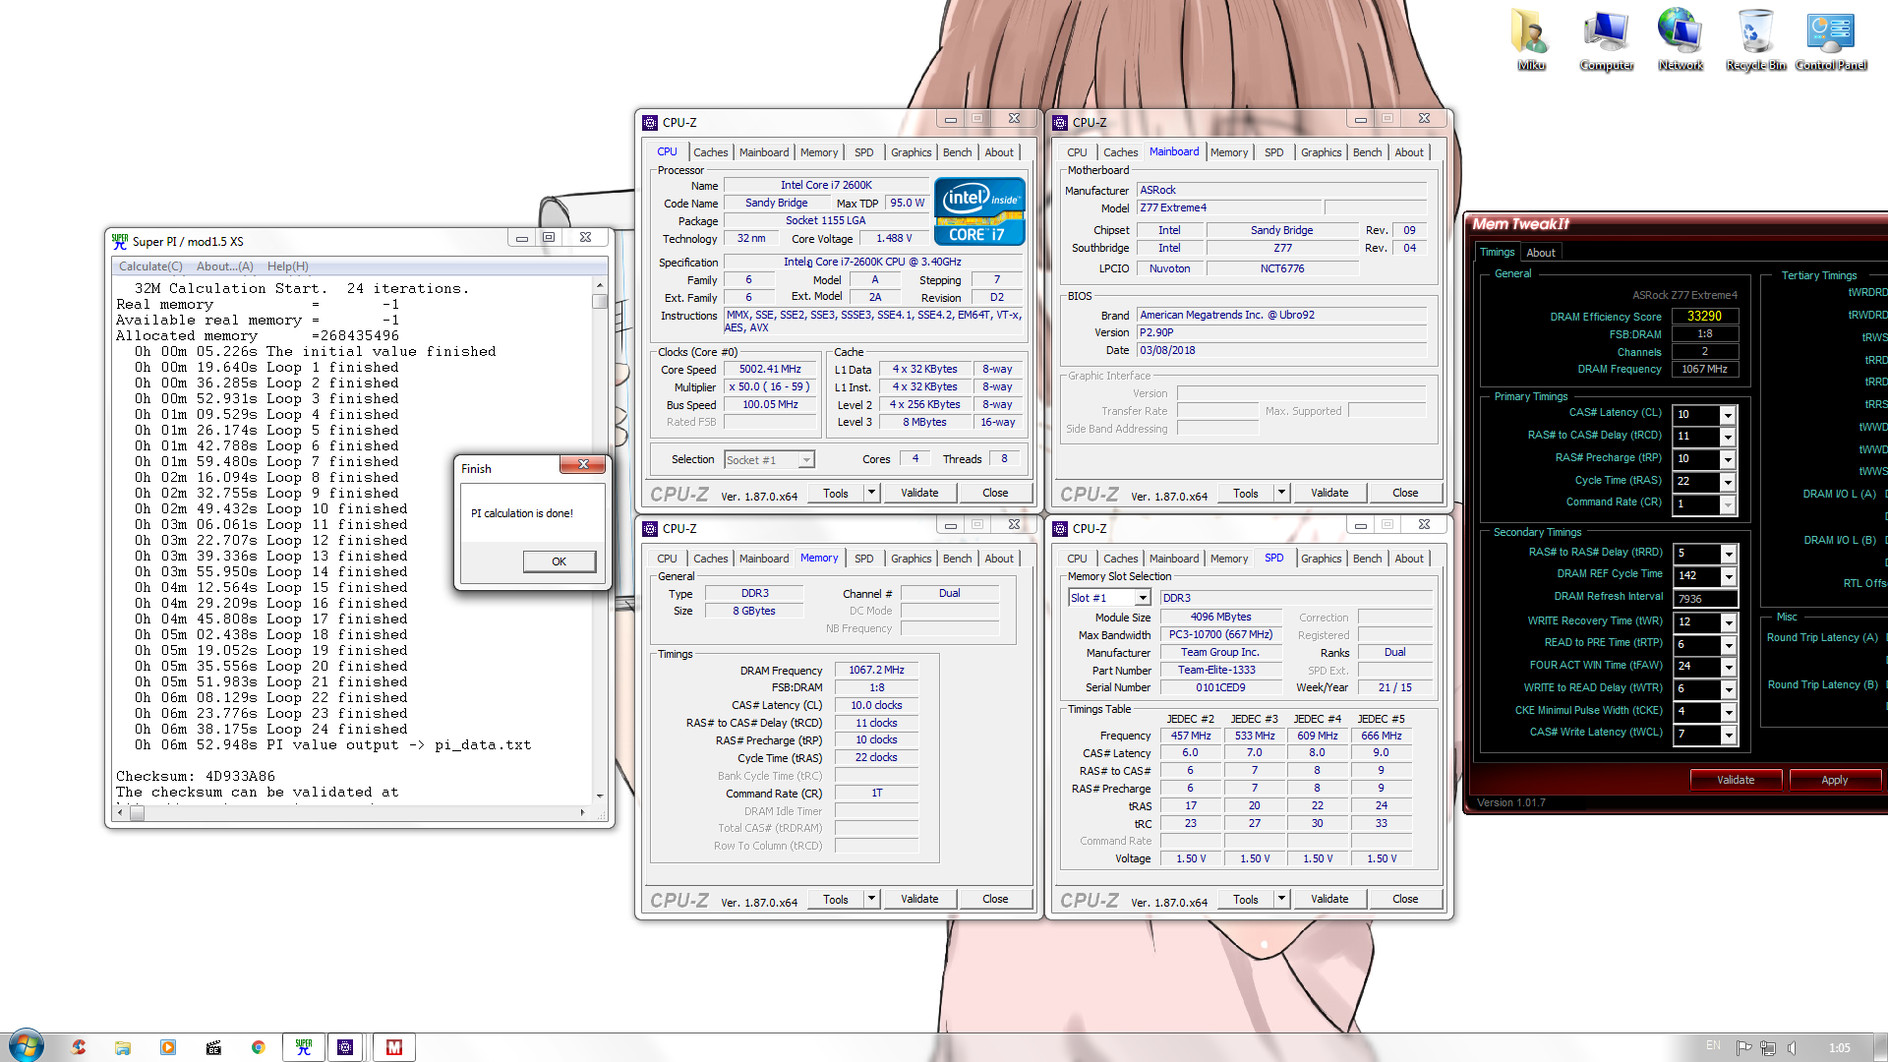Switch to the Caches tab in CPU window
Image resolution: width=1888 pixels, height=1062 pixels.
710,152
